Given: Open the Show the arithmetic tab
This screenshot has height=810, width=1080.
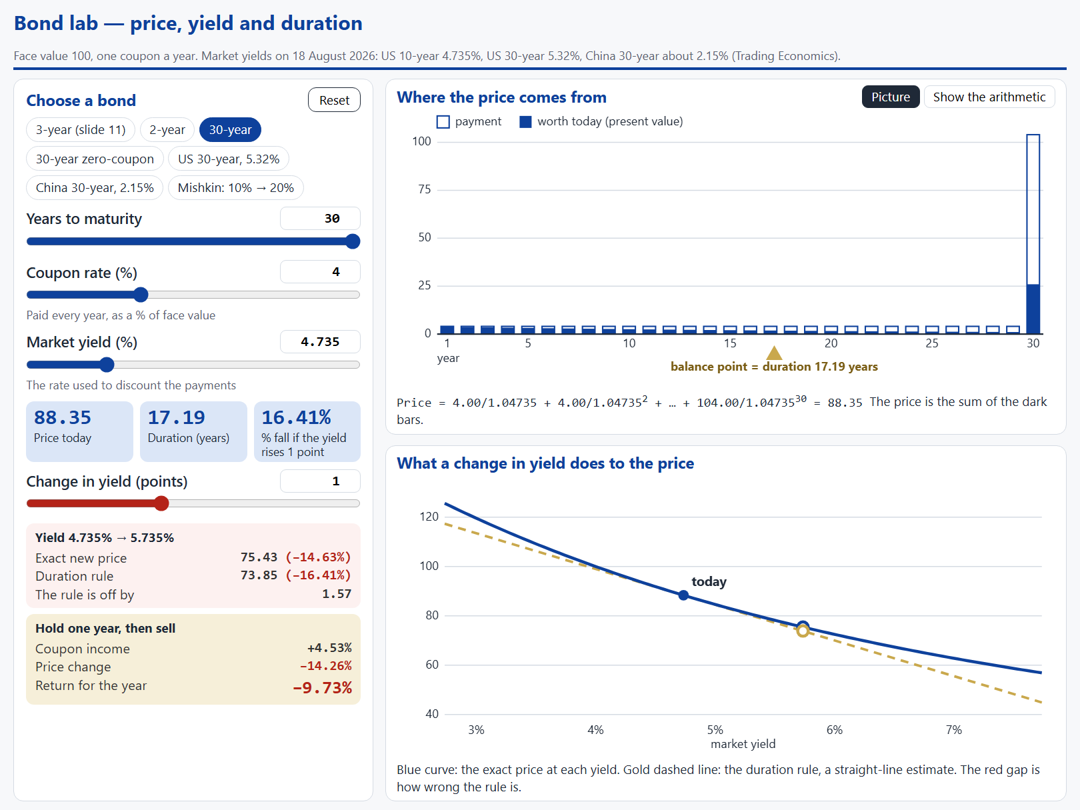Looking at the screenshot, I should 989,97.
